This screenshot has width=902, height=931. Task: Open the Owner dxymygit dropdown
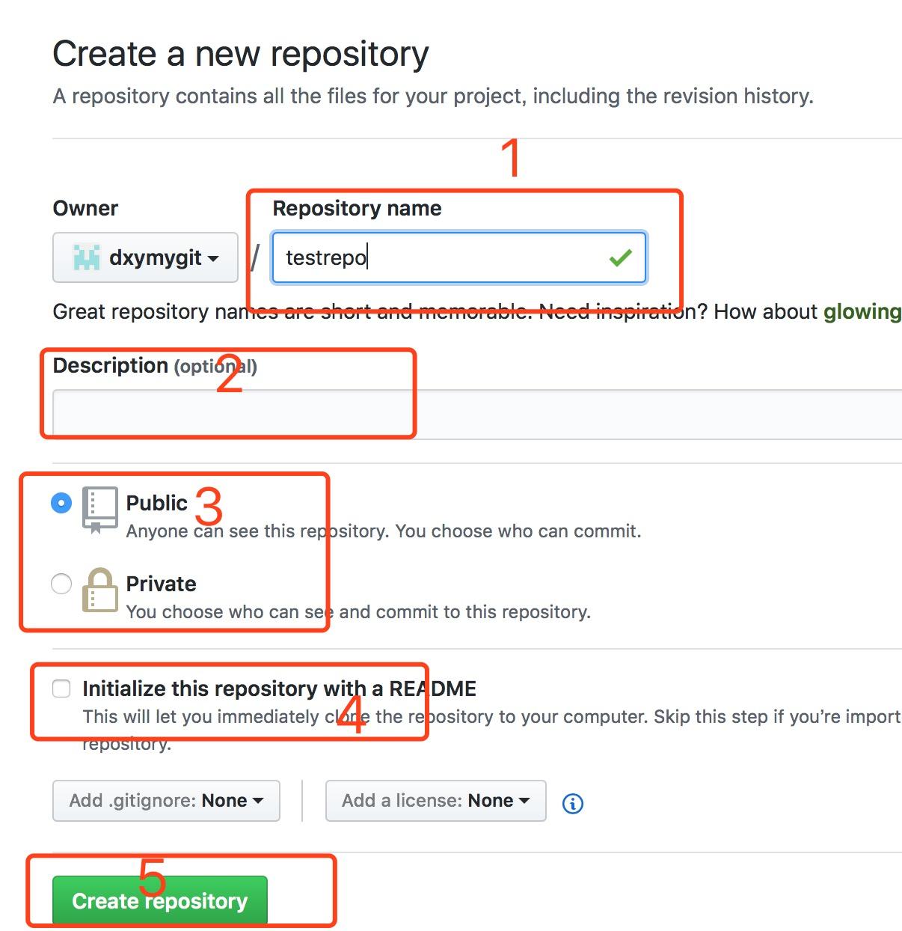click(x=145, y=257)
